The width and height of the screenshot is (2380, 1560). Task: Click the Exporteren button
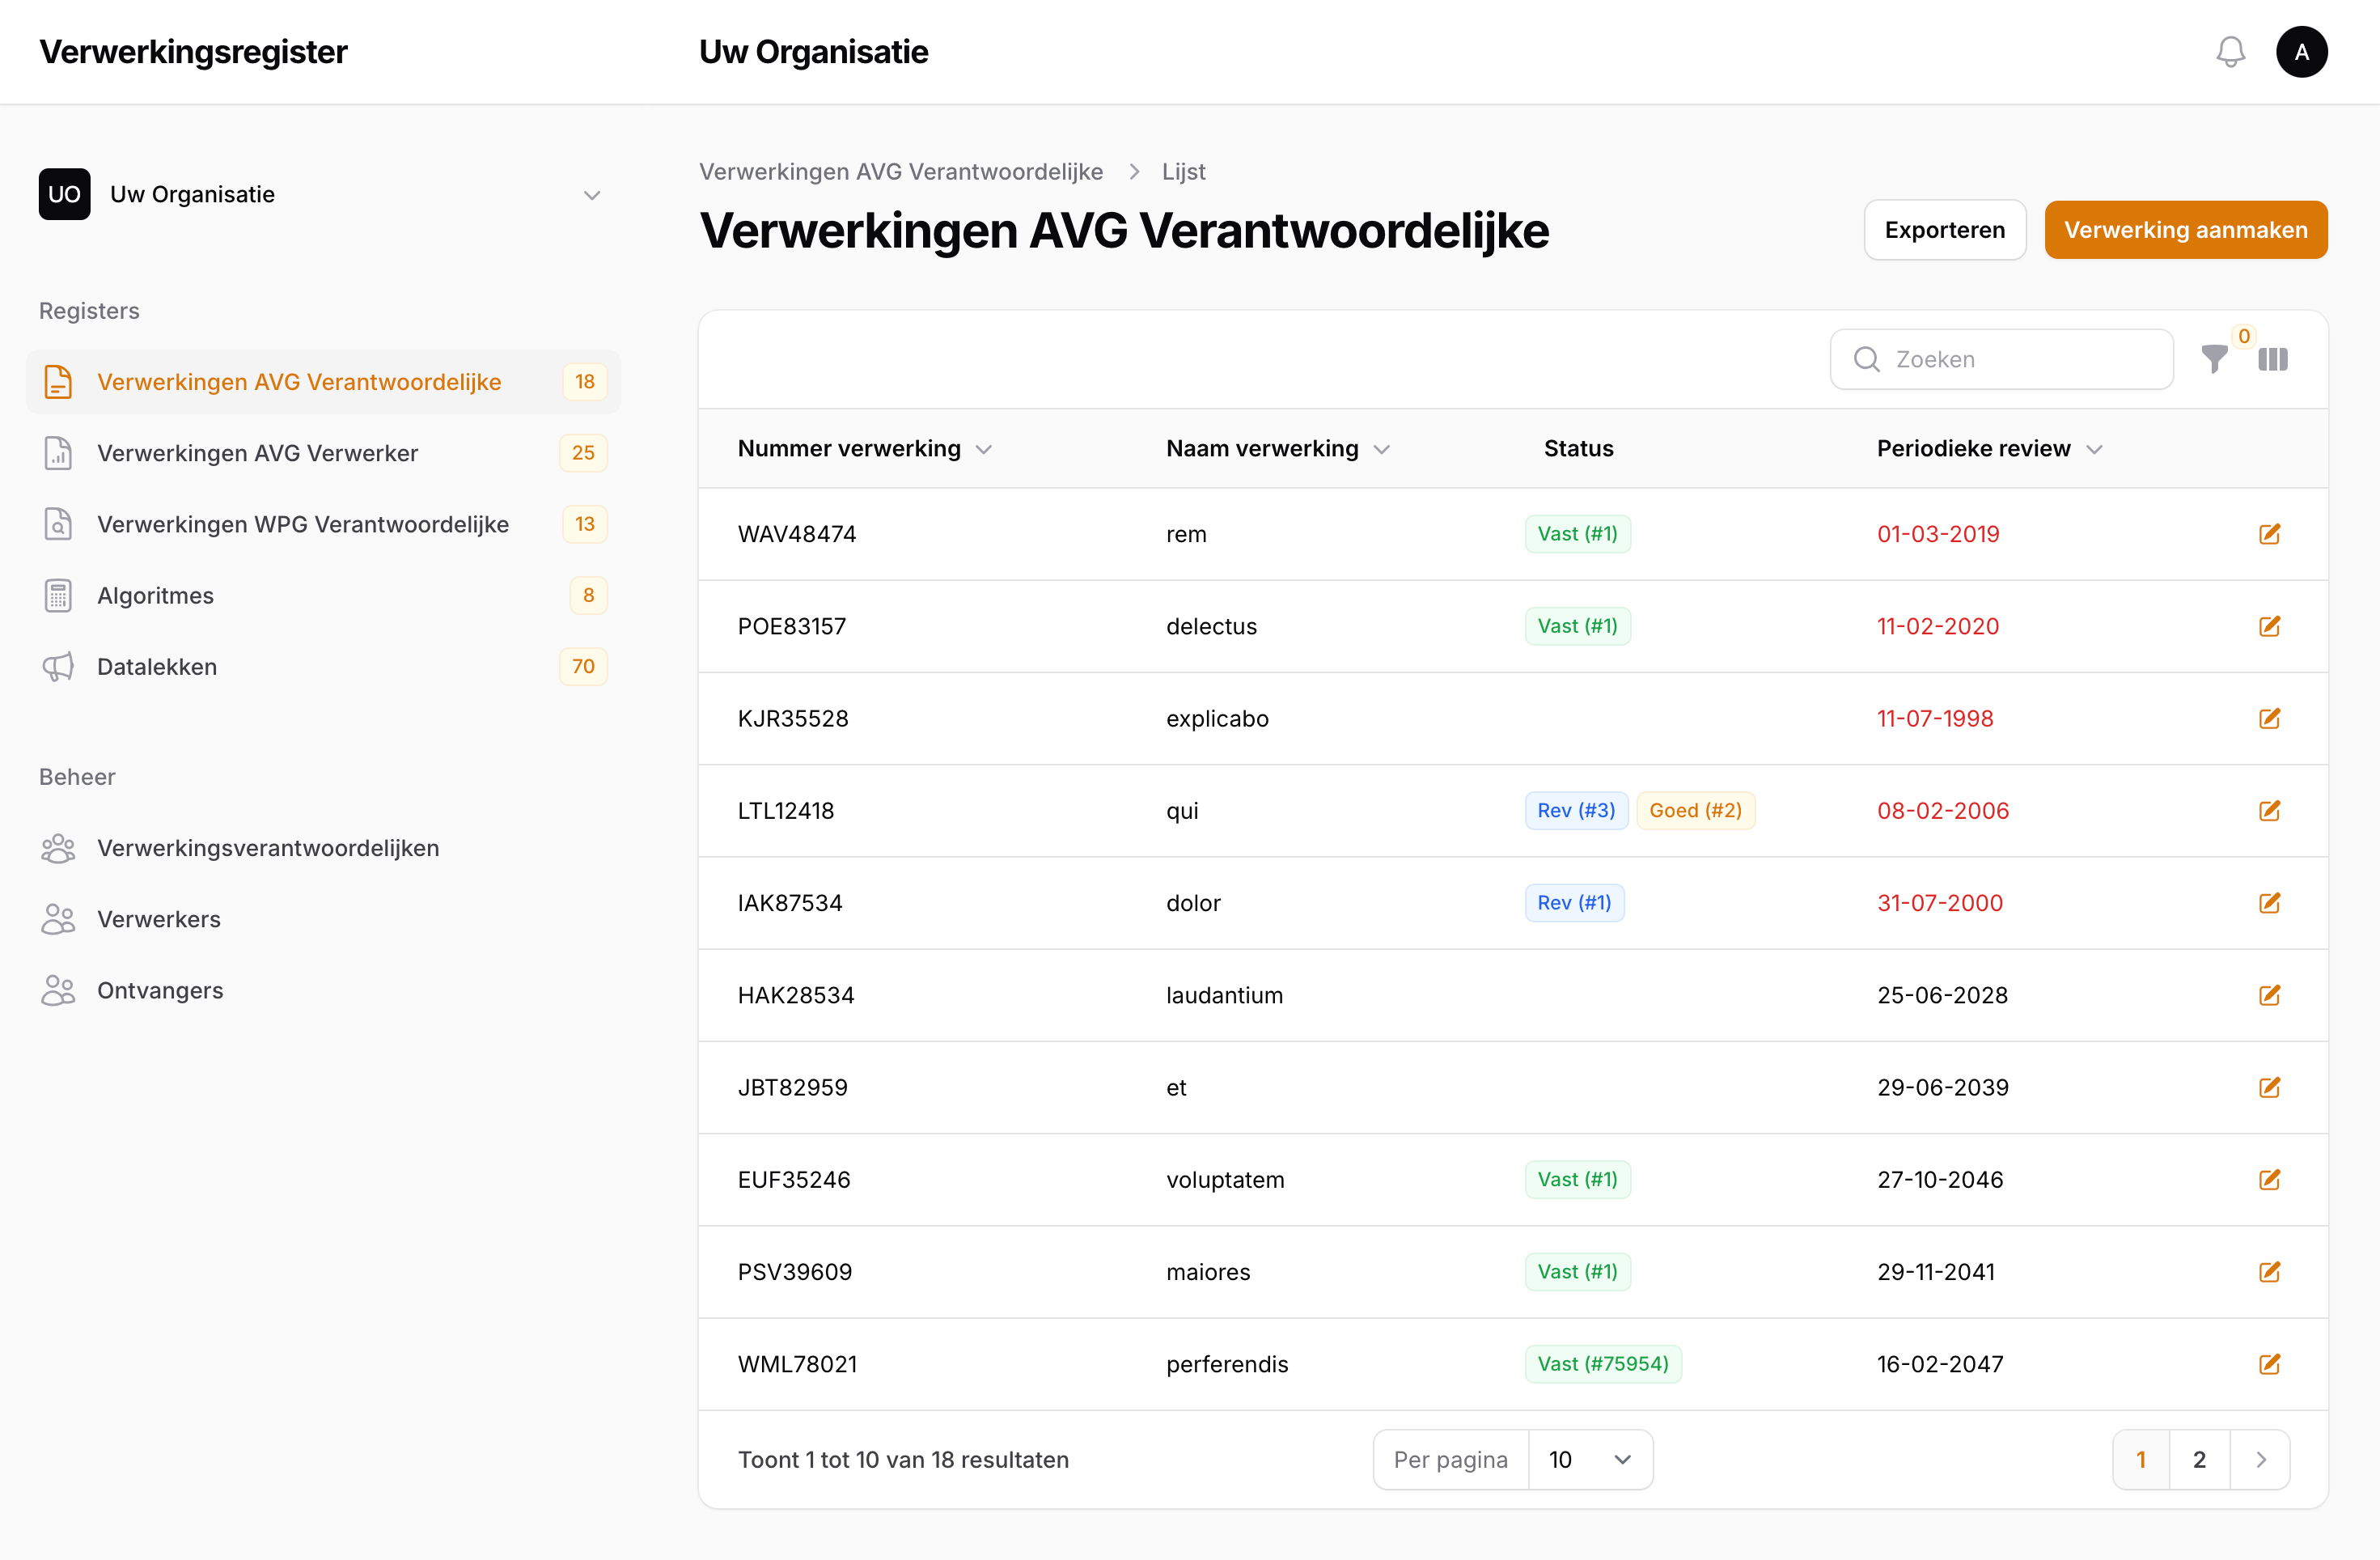(x=1944, y=229)
